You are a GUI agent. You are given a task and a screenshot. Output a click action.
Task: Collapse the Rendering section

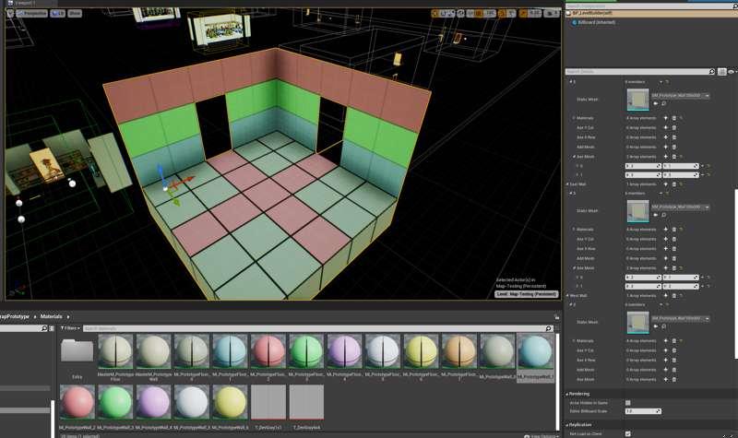(567, 394)
